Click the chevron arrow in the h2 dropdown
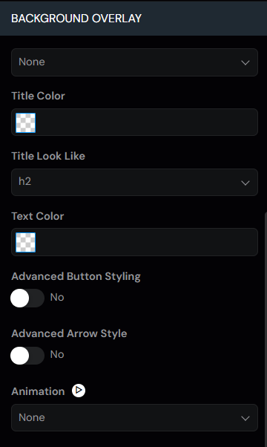This screenshot has height=447, width=267. pyautogui.click(x=245, y=183)
